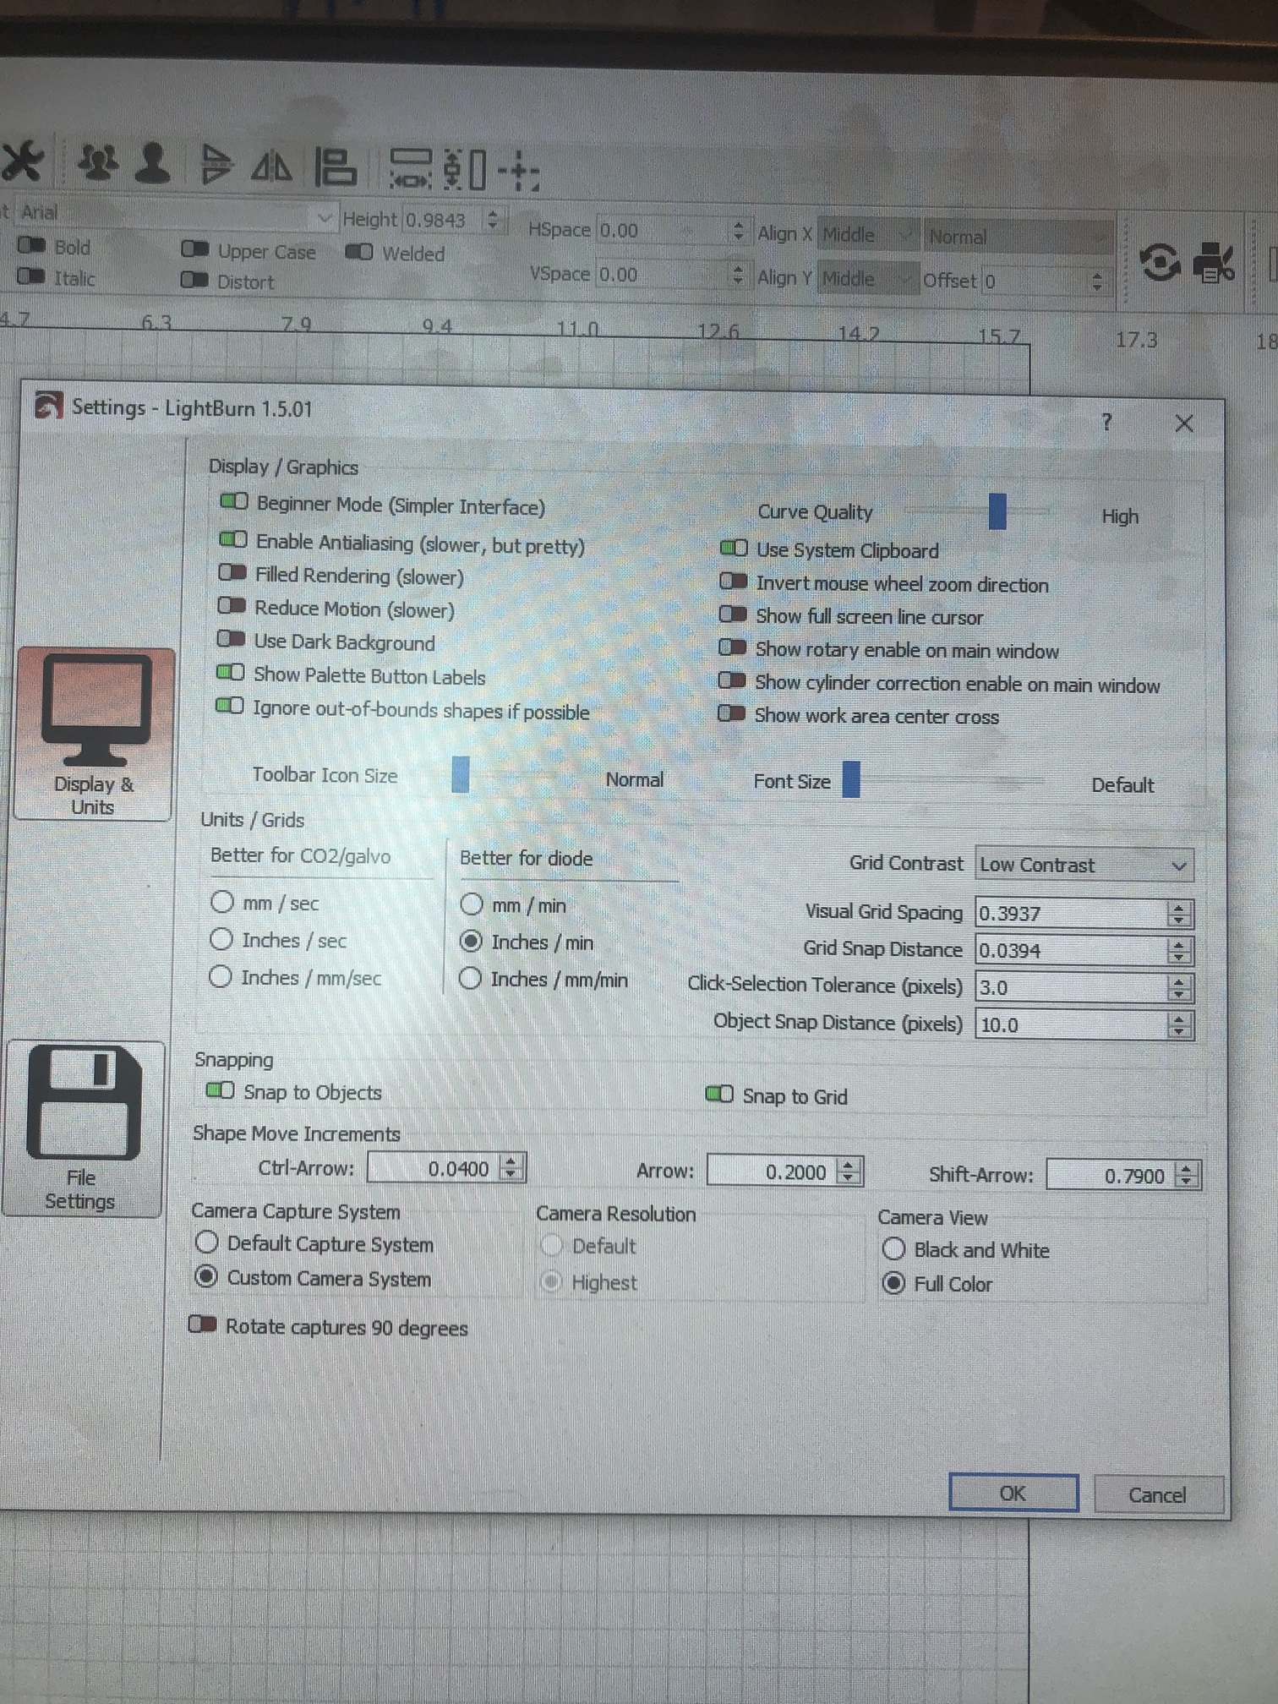
Task: Click the help question mark in Settings dialog
Action: (x=1107, y=422)
